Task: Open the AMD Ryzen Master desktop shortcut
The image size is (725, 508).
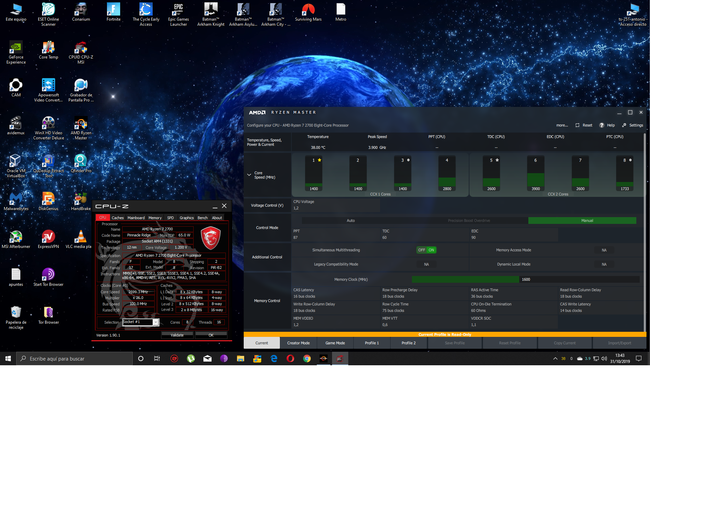Action: [x=81, y=128]
